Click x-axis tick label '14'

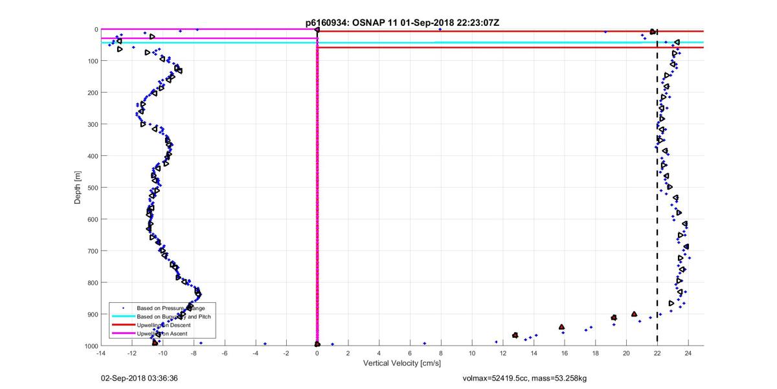tap(534, 353)
